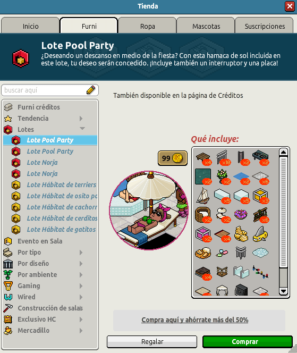Click the pencil icon in search box
297x353 pixels.
pos(91,90)
